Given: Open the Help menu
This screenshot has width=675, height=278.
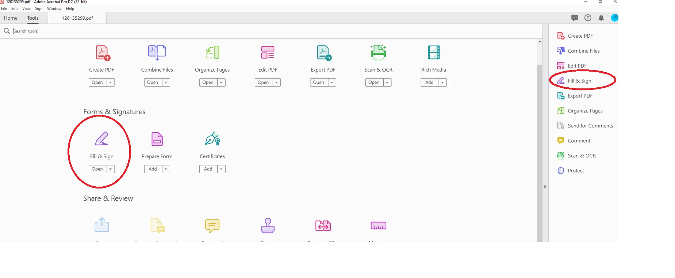Looking at the screenshot, I should coord(70,8).
